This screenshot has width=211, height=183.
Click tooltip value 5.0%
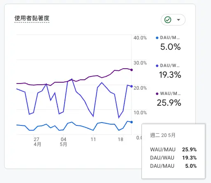pyautogui.click(x=191, y=166)
